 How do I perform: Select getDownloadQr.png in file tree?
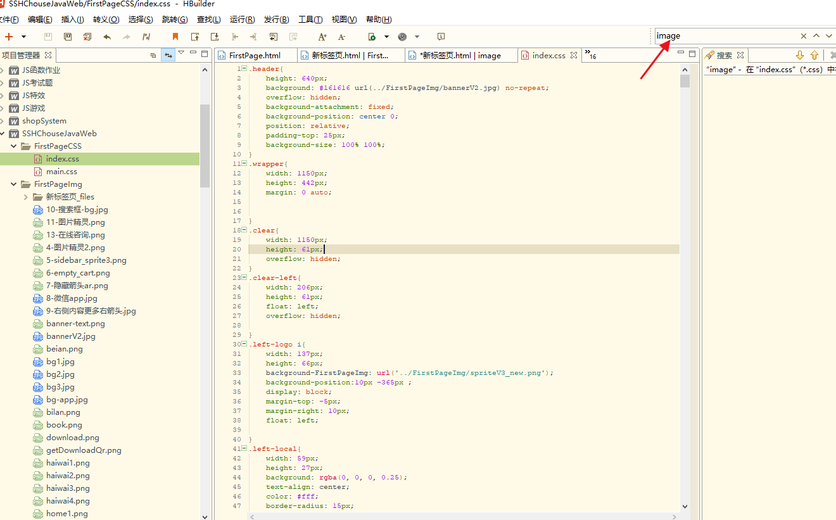click(84, 450)
